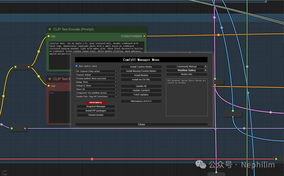Click the clip input port on the red node
This screenshot has height=176, width=284.
click(49, 86)
